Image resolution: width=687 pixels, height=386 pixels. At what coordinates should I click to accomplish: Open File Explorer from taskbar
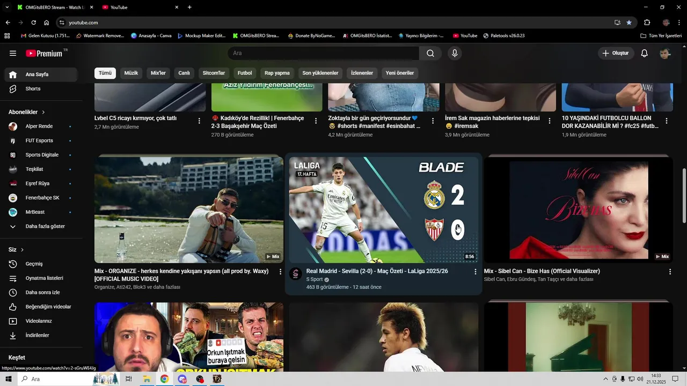(146, 379)
